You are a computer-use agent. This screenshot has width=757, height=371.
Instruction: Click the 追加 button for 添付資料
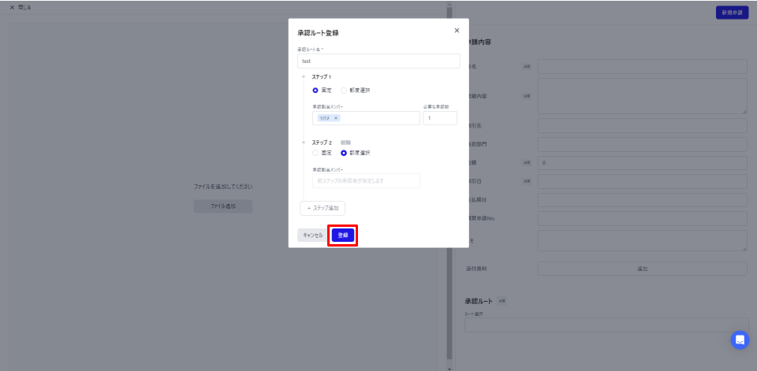[642, 269]
